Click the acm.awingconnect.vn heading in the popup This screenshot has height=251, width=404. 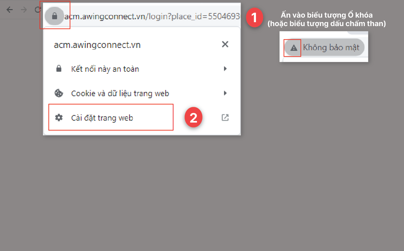[x=97, y=45]
